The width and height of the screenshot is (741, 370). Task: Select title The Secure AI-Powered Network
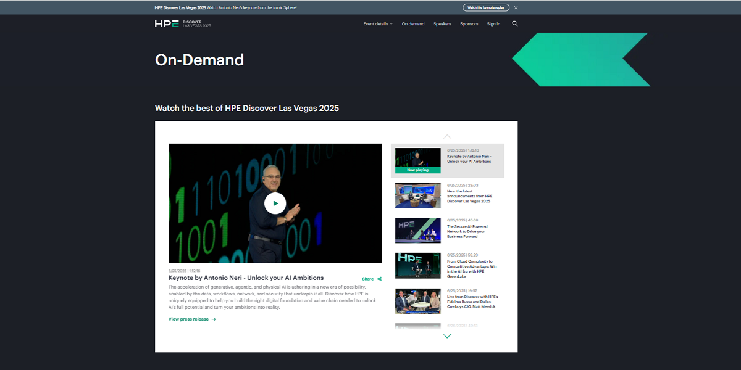[467, 231]
